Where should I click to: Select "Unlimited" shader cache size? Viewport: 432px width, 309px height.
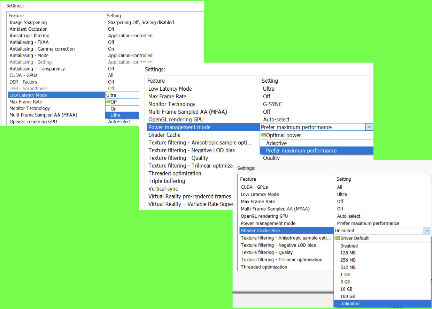pyautogui.click(x=350, y=303)
